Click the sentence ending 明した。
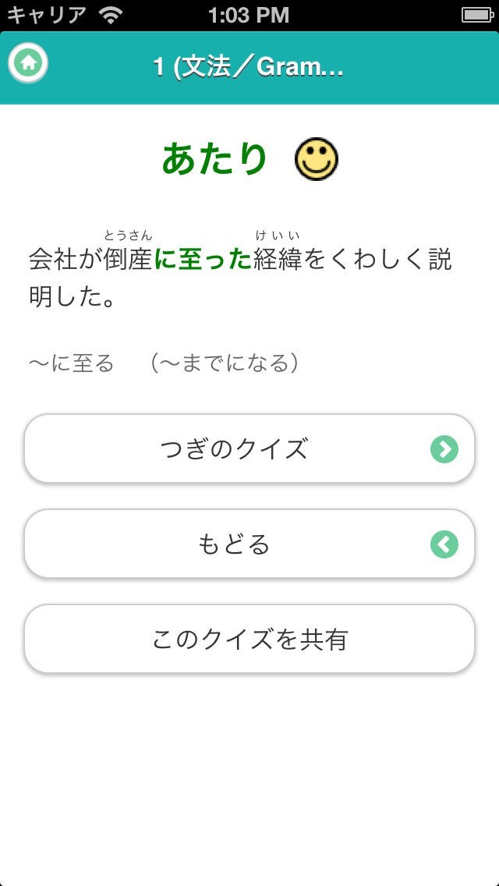This screenshot has width=499, height=886. pyautogui.click(x=72, y=298)
